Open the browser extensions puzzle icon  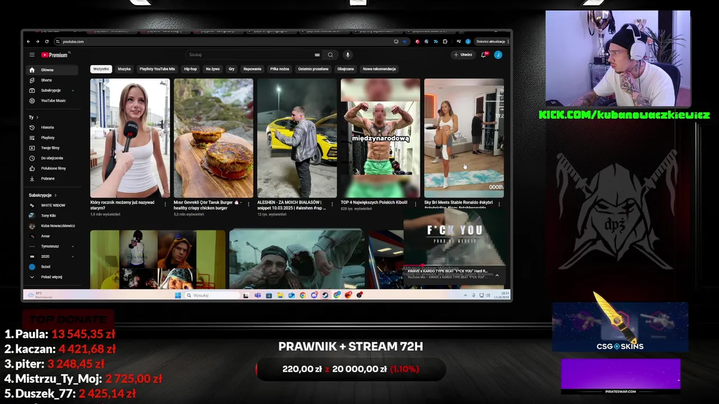pos(445,42)
